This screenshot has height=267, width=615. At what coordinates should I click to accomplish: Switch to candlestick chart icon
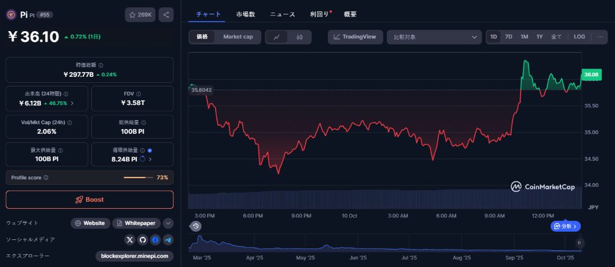click(x=299, y=37)
